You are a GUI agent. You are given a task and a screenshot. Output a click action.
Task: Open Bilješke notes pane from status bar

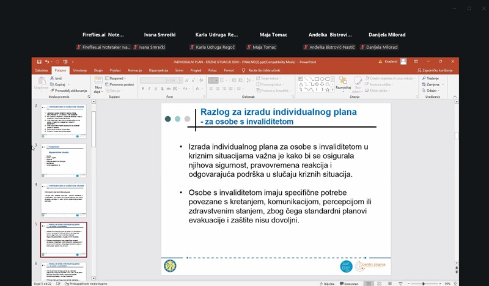tap(328, 284)
